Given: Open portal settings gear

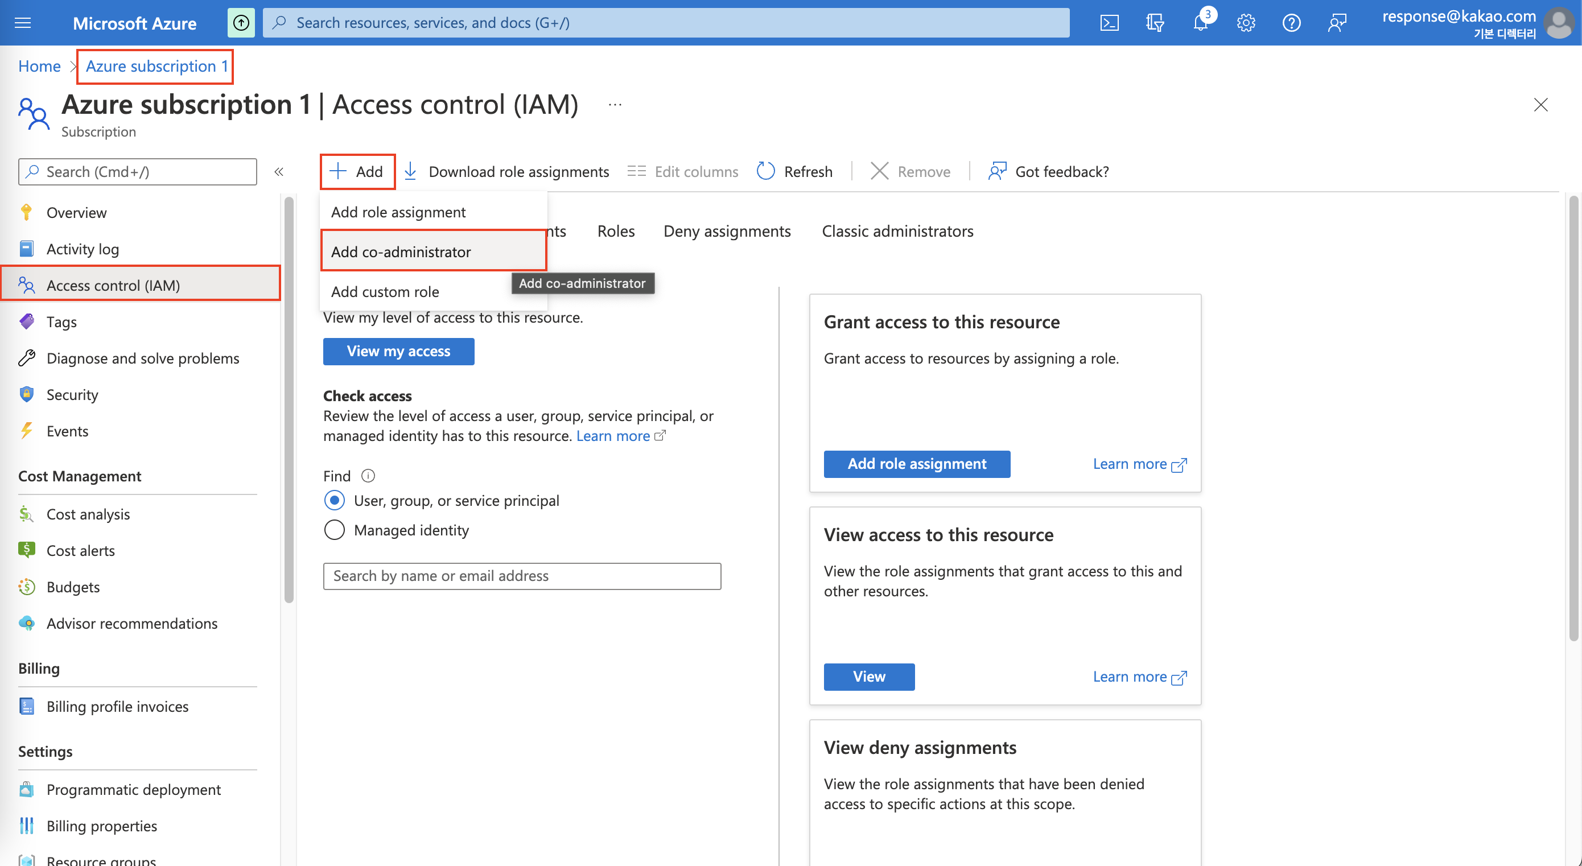Looking at the screenshot, I should (1246, 23).
